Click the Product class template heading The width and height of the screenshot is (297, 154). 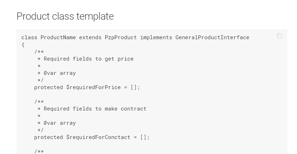click(x=65, y=16)
